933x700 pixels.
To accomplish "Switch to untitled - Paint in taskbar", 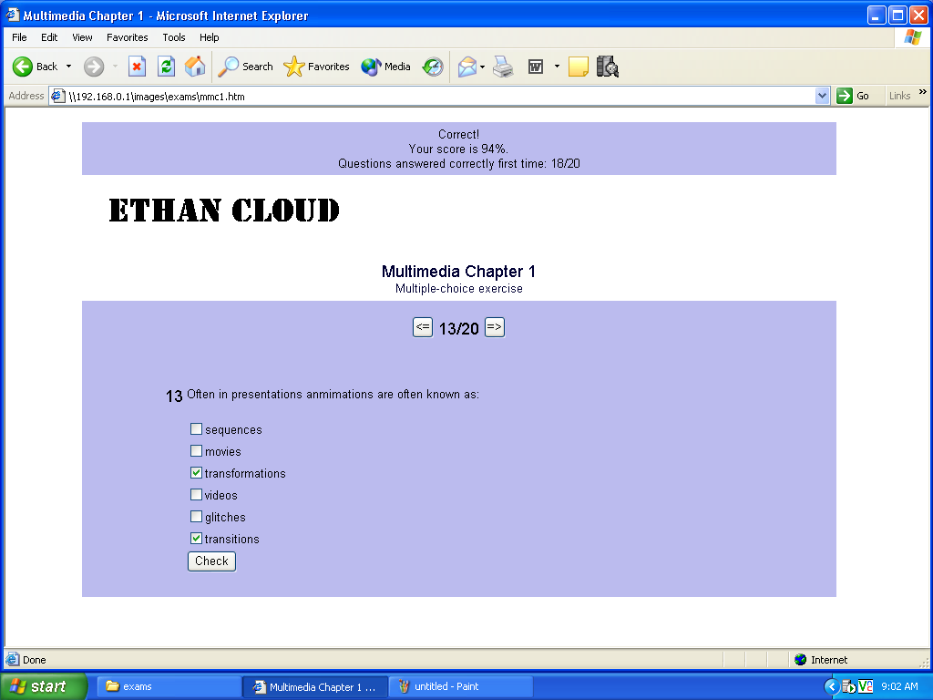I will pyautogui.click(x=461, y=686).
